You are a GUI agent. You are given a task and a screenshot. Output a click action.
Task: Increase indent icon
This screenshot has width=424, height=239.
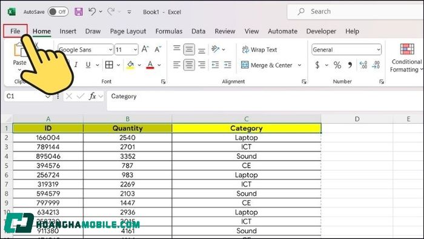[x=228, y=65]
